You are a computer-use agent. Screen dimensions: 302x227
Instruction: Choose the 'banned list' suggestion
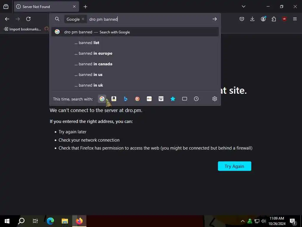[135, 43]
